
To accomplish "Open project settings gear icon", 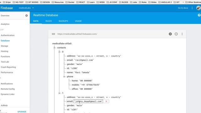I will pyautogui.click(x=26, y=15).
